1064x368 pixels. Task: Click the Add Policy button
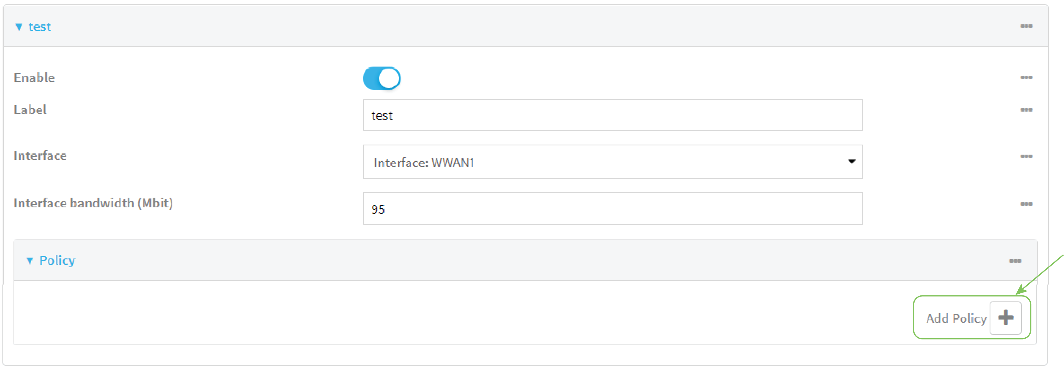pyautogui.click(x=971, y=318)
